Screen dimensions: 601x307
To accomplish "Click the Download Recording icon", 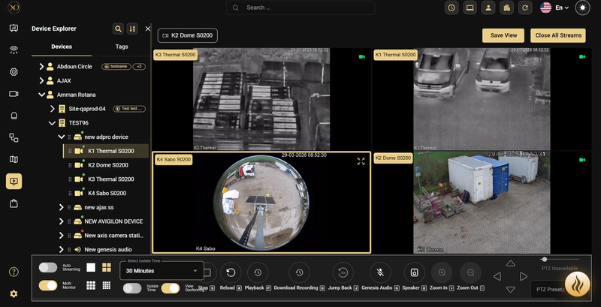I will point(299,272).
